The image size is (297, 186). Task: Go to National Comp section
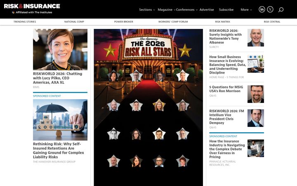(x=74, y=21)
